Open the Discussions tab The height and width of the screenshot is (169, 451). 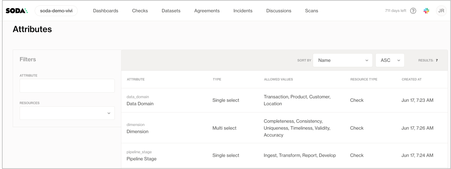pyautogui.click(x=279, y=11)
